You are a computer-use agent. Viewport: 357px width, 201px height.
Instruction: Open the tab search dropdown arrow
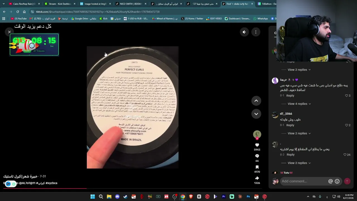click(x=3, y=4)
